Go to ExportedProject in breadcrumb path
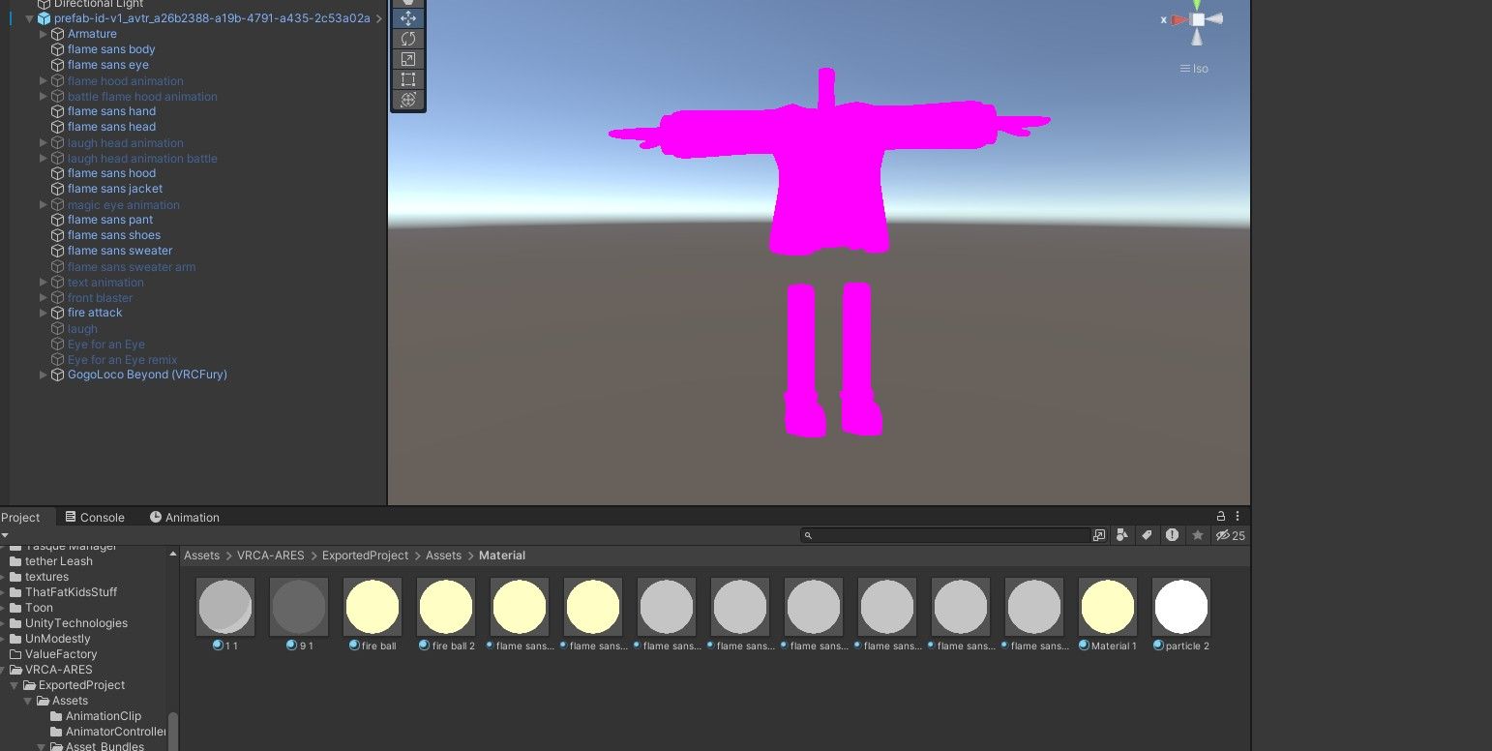Viewport: 1492px width, 751px height. click(x=366, y=556)
